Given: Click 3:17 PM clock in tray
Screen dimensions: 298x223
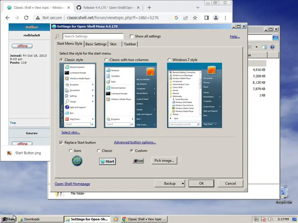Looking at the screenshot, I should pyautogui.click(x=283, y=219).
